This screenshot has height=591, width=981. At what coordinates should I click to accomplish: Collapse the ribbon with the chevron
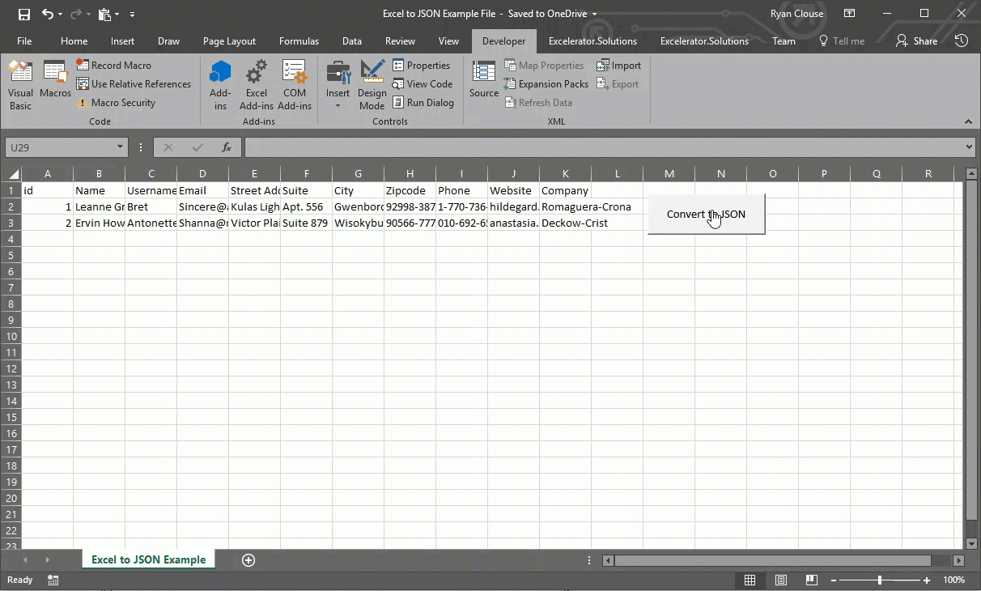click(x=968, y=121)
